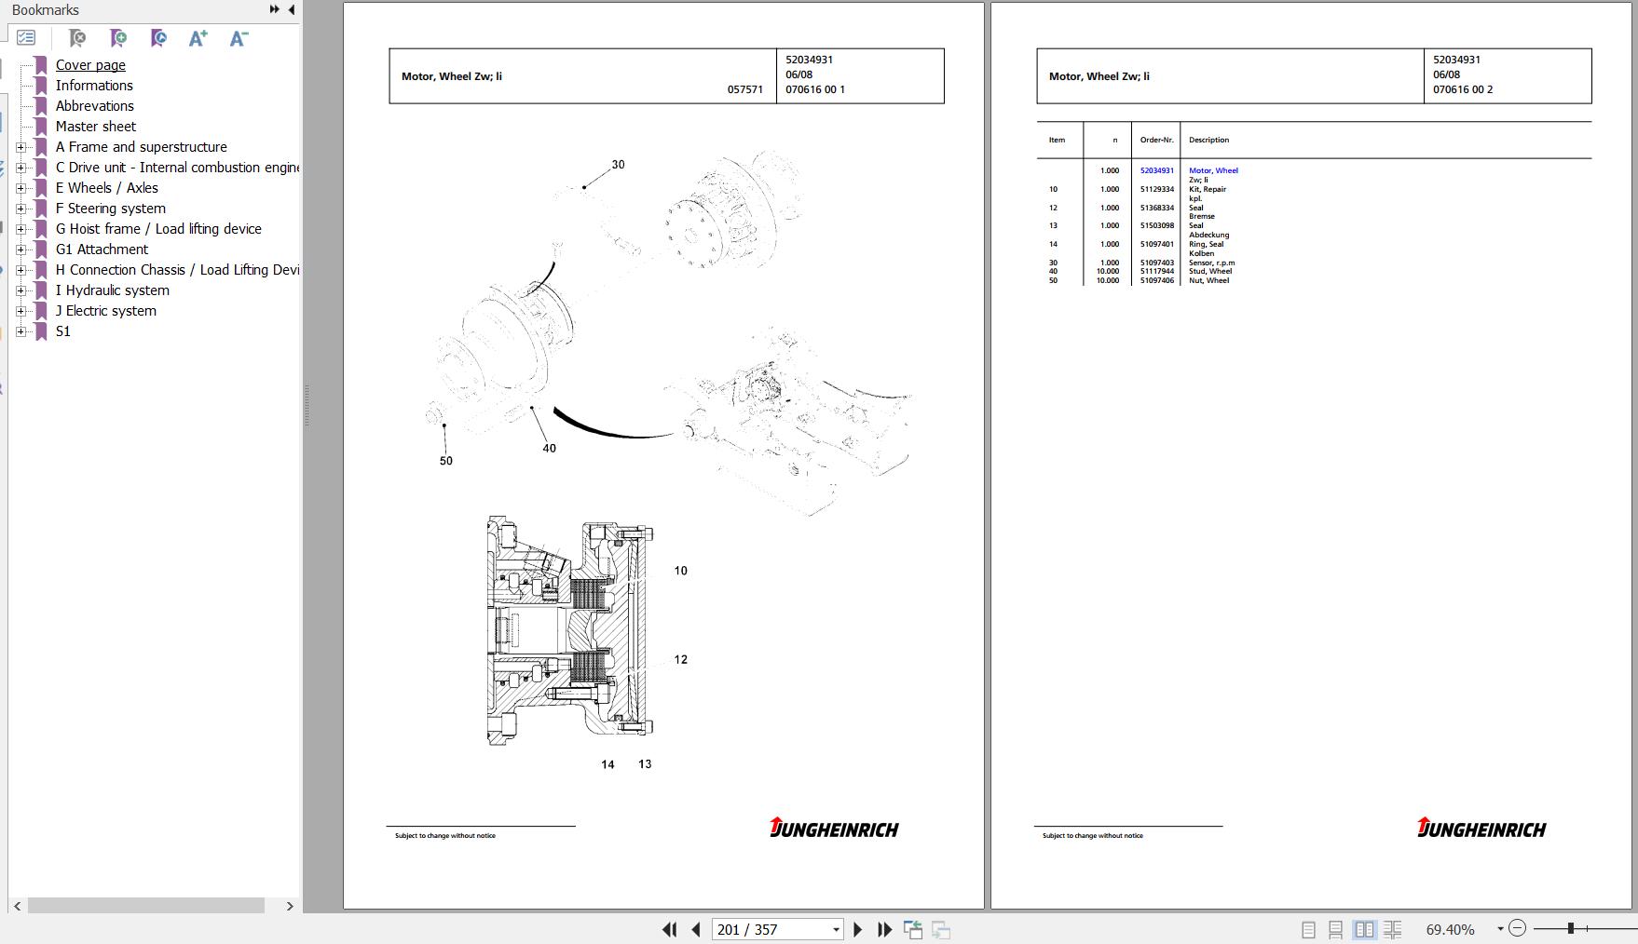Collapse the Bookmarks panel with left arrow
Viewport: 1638px width, 944px height.
pyautogui.click(x=292, y=9)
